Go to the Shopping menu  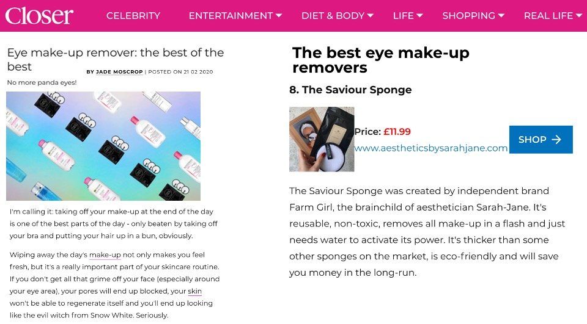[469, 16]
